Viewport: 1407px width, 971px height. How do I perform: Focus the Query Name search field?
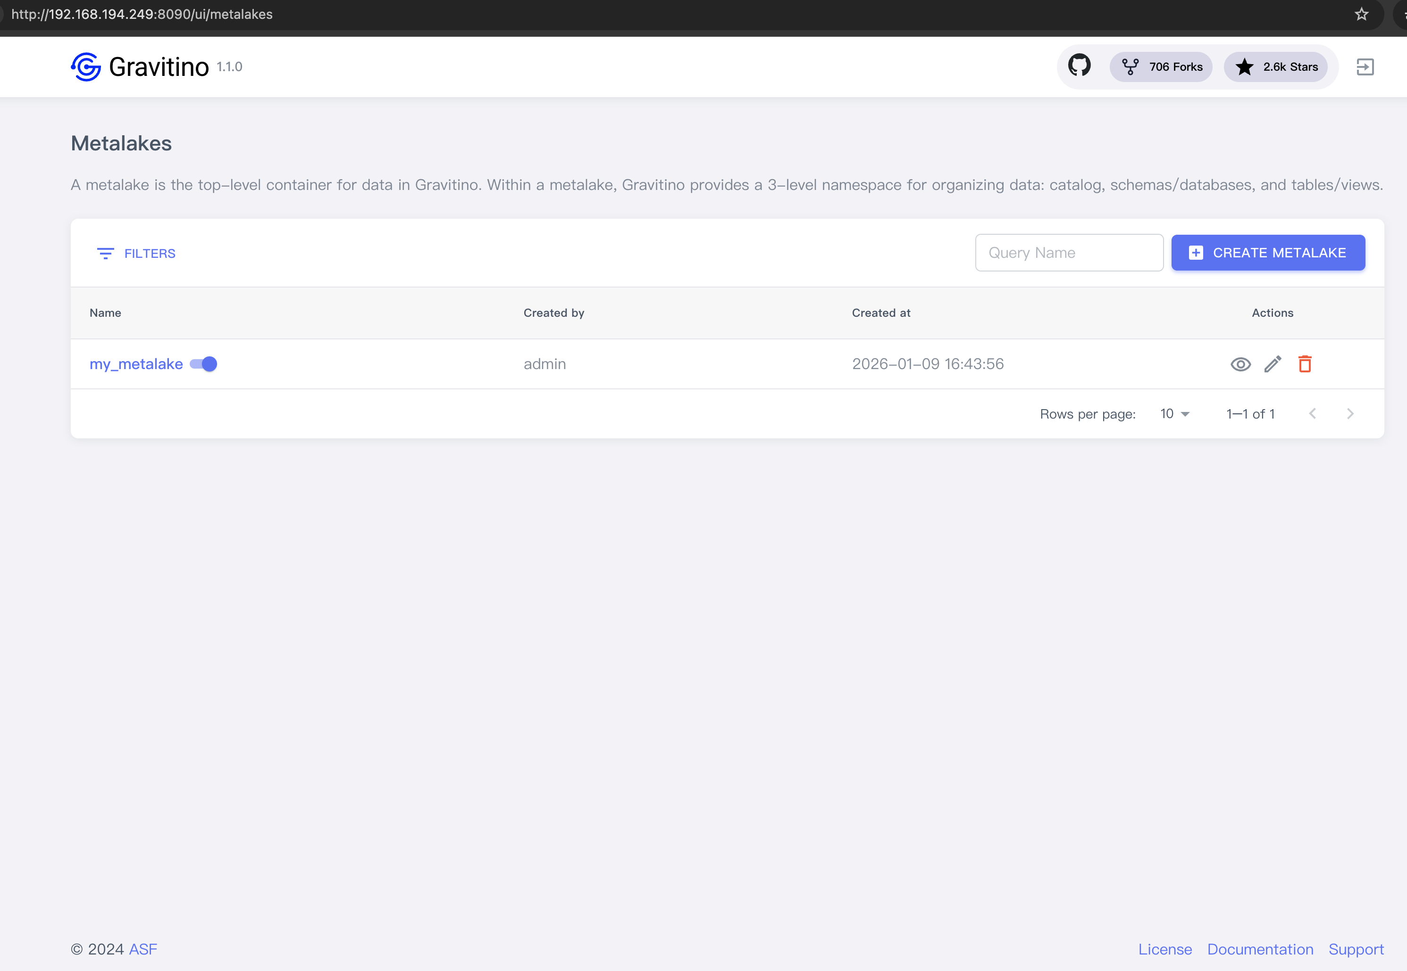1069,253
